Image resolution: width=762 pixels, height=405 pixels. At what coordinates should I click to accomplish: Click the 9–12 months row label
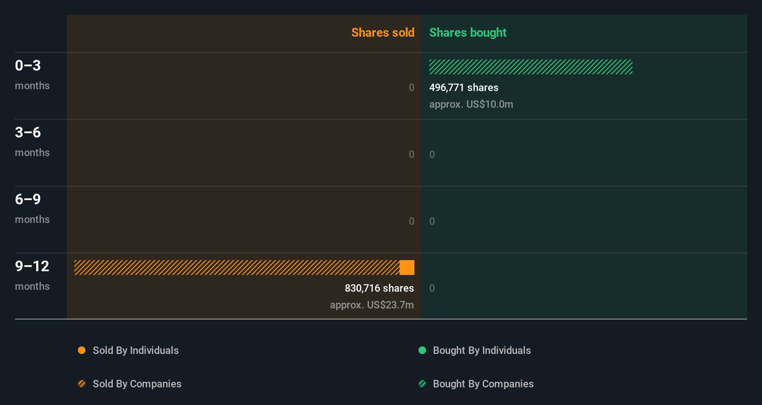click(32, 275)
